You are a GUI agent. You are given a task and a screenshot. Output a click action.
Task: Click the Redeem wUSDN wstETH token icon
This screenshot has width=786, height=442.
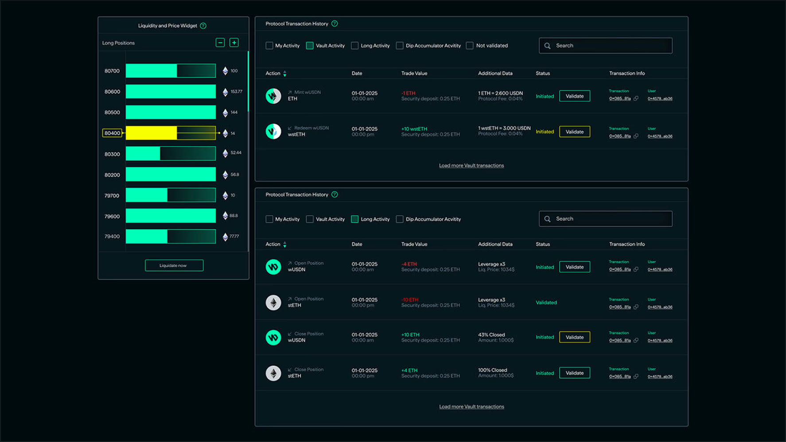coord(273,131)
